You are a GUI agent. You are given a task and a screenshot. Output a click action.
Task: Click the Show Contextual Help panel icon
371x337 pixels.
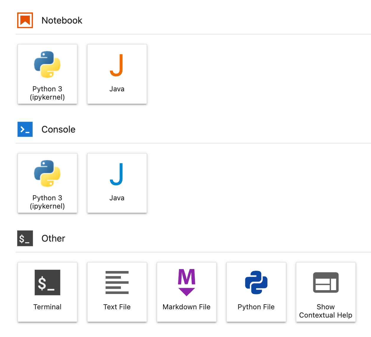(326, 283)
